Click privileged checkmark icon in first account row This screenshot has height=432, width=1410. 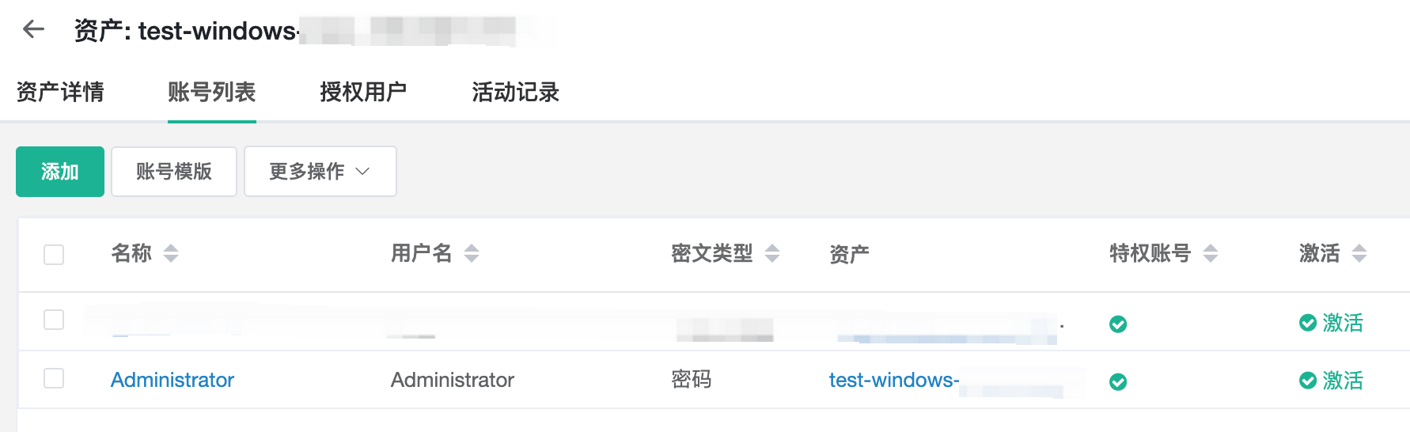[x=1118, y=324]
